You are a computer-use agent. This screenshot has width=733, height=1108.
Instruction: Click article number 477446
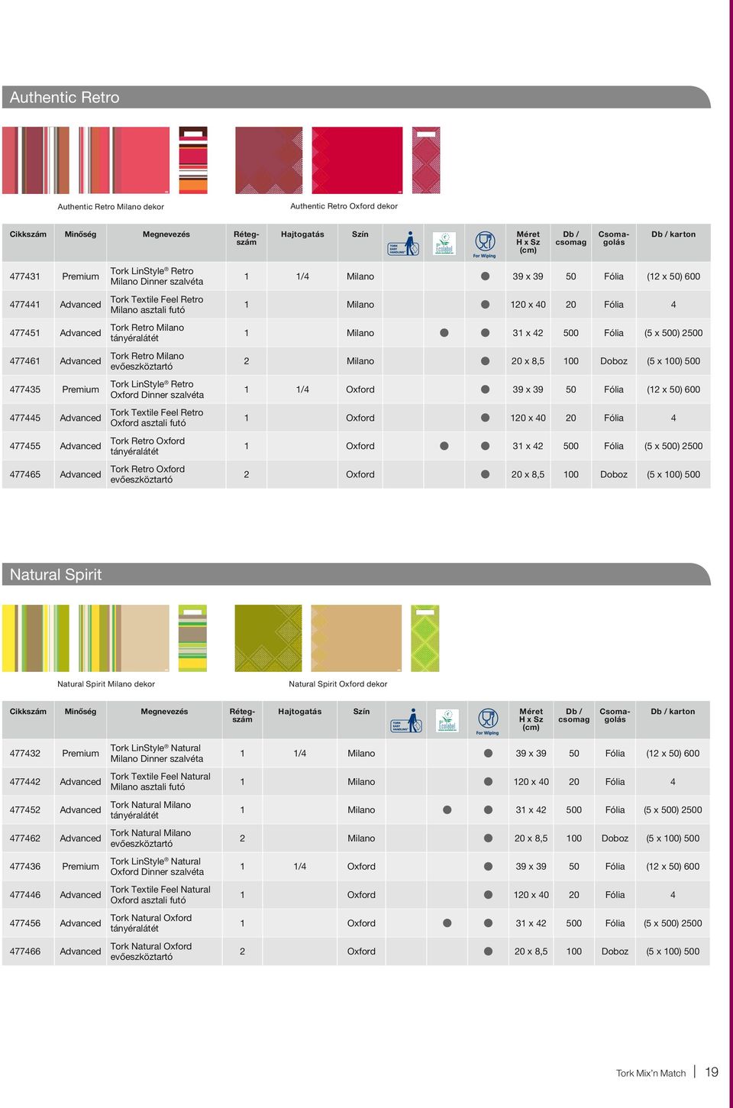click(25, 895)
